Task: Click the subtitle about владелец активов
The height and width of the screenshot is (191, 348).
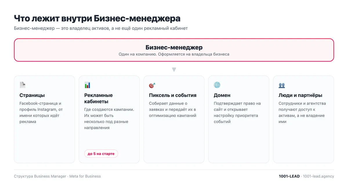Action: coord(101,28)
